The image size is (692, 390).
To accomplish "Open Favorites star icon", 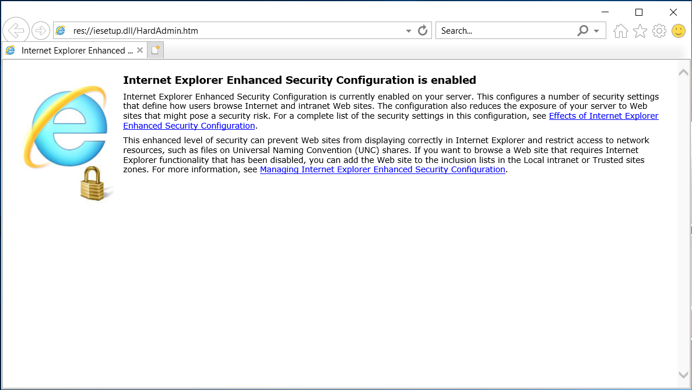I will pos(640,31).
